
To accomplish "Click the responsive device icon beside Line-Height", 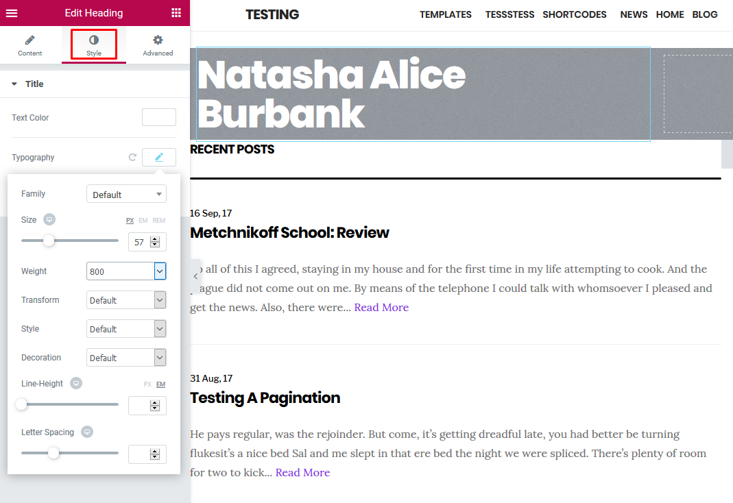I will pos(76,383).
